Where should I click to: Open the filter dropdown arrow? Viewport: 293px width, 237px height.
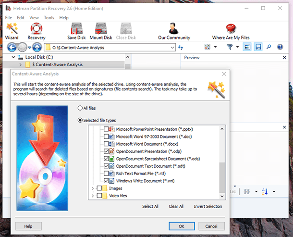[237, 47]
